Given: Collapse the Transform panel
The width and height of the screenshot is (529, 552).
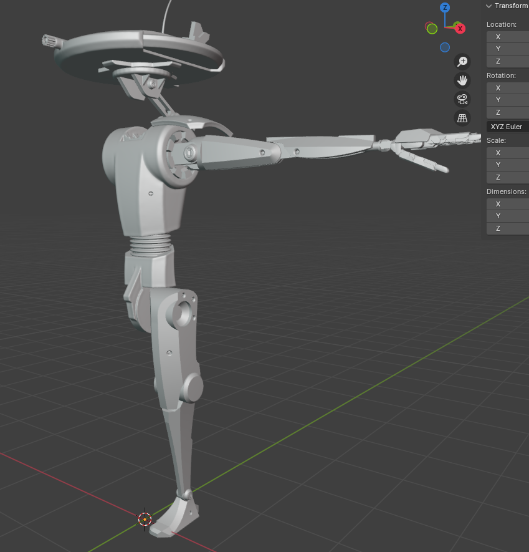Looking at the screenshot, I should [x=489, y=6].
